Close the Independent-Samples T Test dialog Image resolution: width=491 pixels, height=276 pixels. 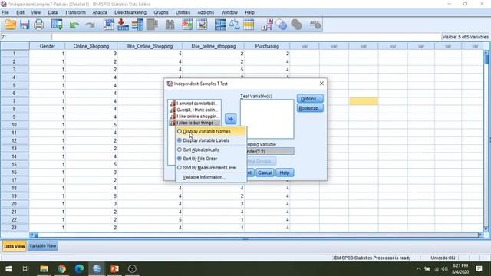pyautogui.click(x=321, y=84)
